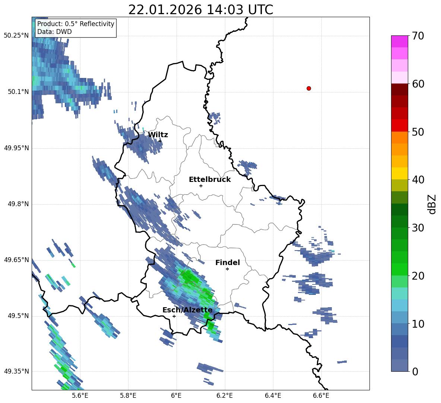Click the 0 value on the colorbar
Image resolution: width=441 pixels, height=403 pixels.
pos(415,372)
